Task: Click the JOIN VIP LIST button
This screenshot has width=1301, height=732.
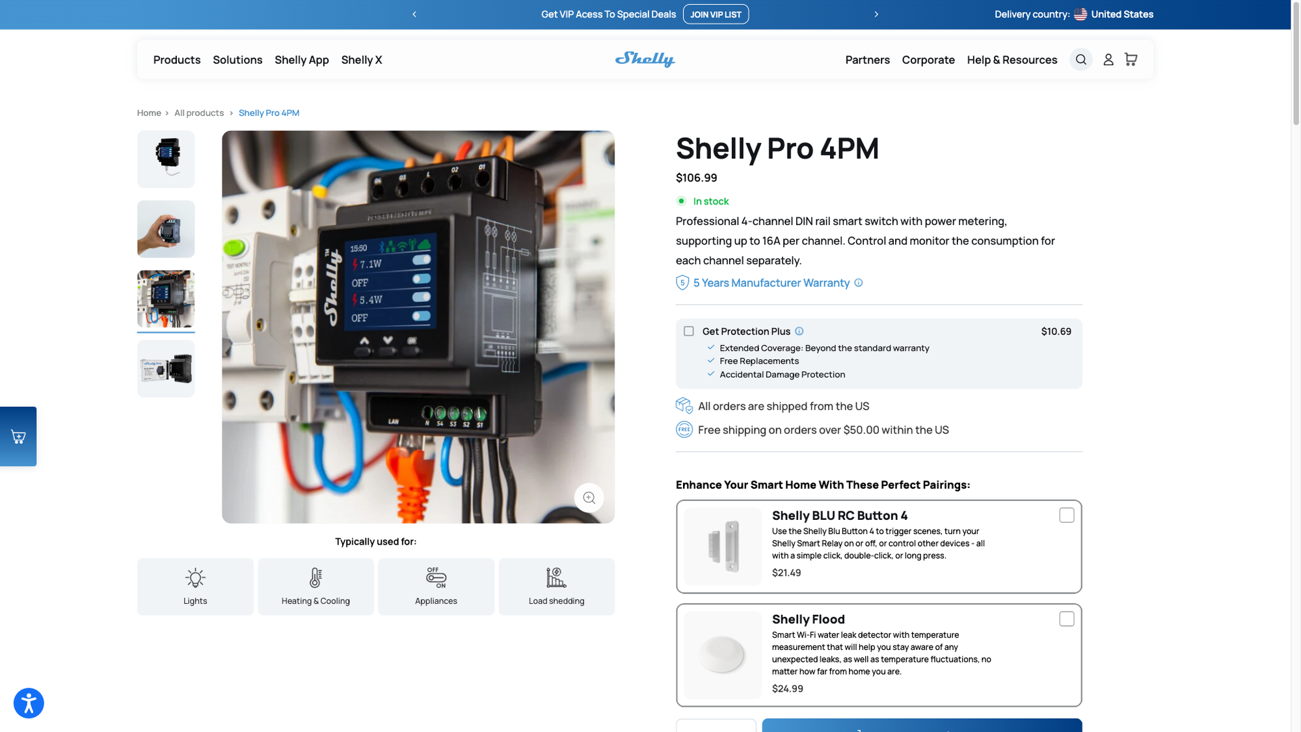Action: [x=716, y=14]
